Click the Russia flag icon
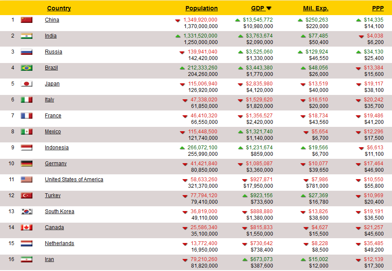 [26, 52]
